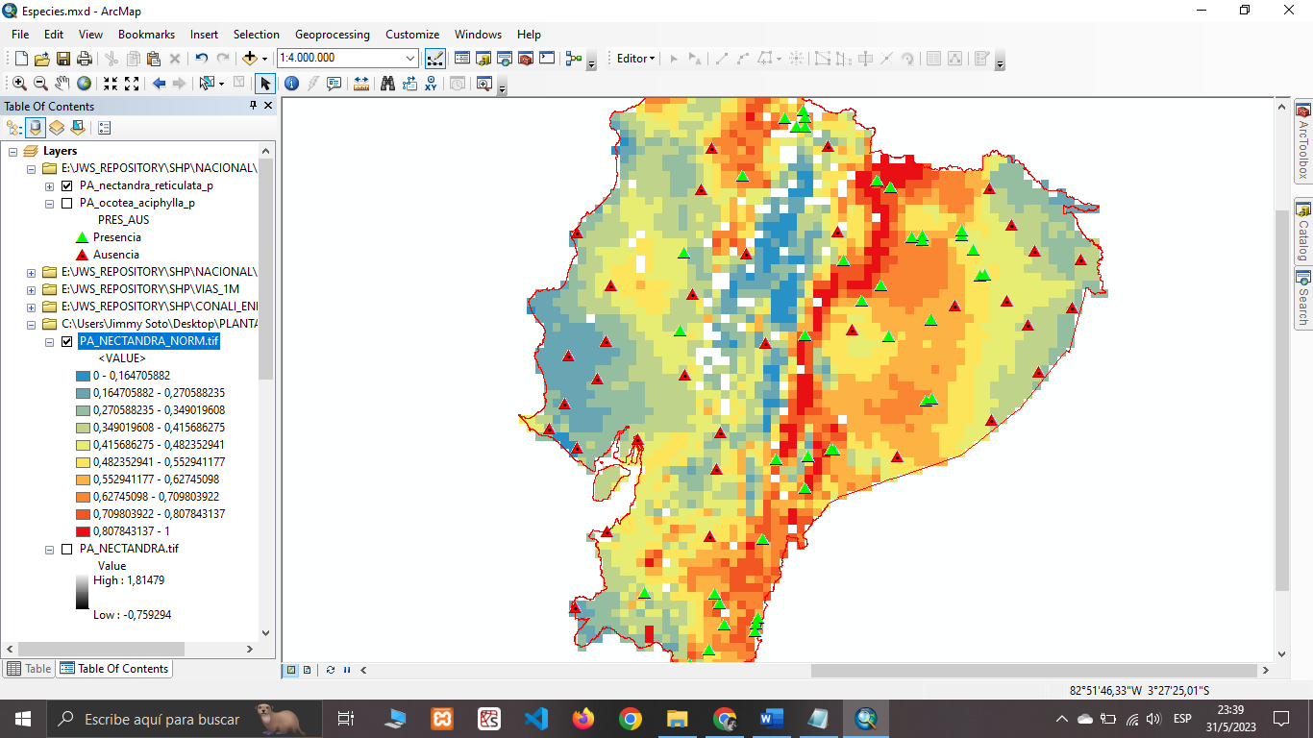The image size is (1313, 738).
Task: Select the Zoom In tool
Action: pyautogui.click(x=19, y=84)
